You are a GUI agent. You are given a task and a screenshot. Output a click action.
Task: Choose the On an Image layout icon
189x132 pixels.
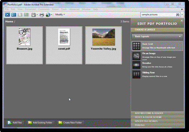(137, 56)
